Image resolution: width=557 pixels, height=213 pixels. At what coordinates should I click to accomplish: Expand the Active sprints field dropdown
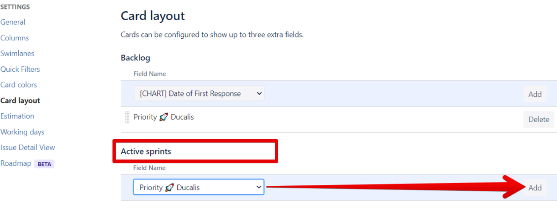198,187
